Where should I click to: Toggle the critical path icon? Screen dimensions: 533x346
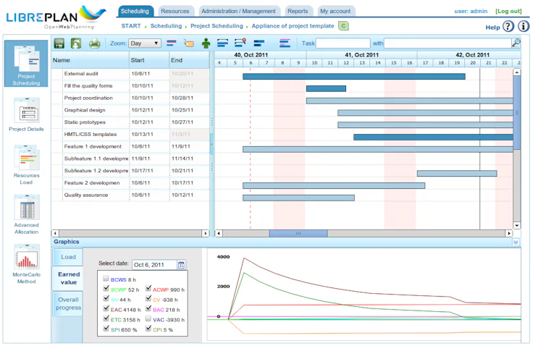172,43
